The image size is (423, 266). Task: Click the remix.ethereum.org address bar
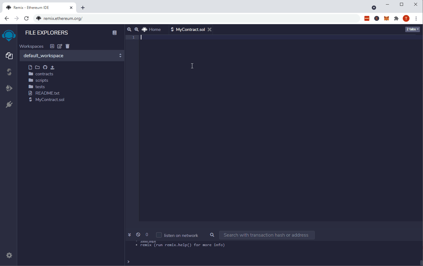(196, 18)
